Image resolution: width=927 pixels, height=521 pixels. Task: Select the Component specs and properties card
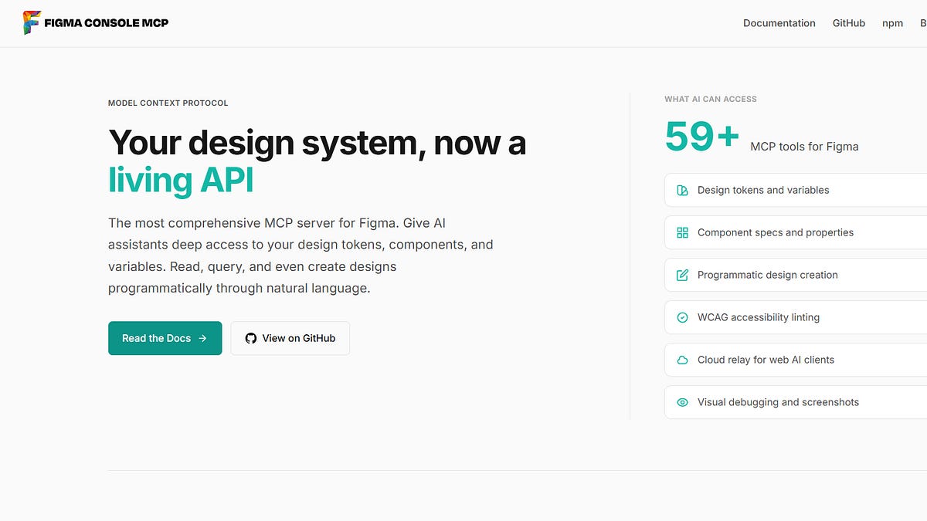(x=796, y=232)
